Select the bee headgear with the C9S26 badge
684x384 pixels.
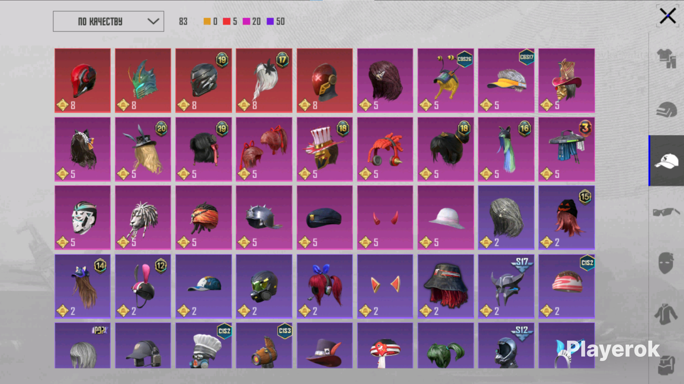445,81
